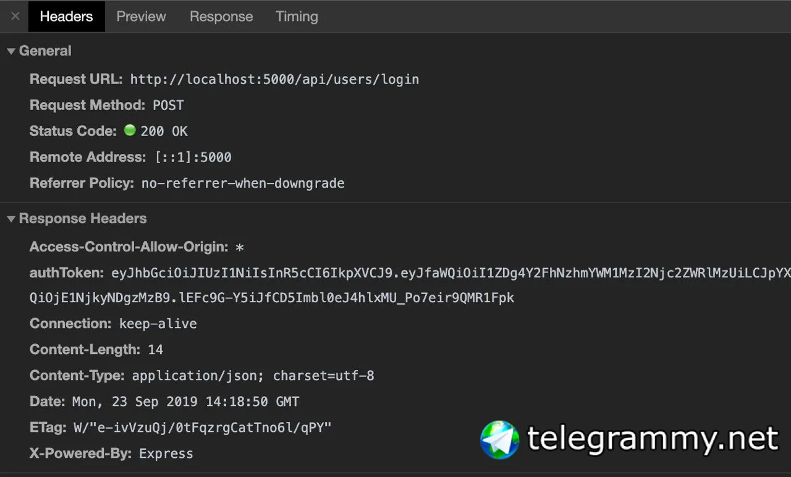
Task: Click the Request Method POST value
Action: [x=168, y=105]
